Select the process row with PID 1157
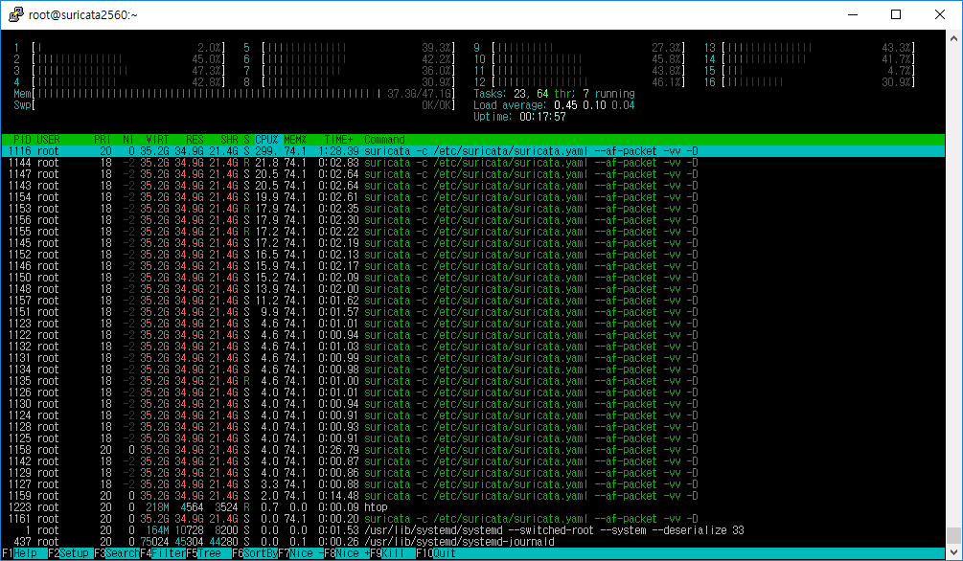The height and width of the screenshot is (561, 963). coord(473,301)
